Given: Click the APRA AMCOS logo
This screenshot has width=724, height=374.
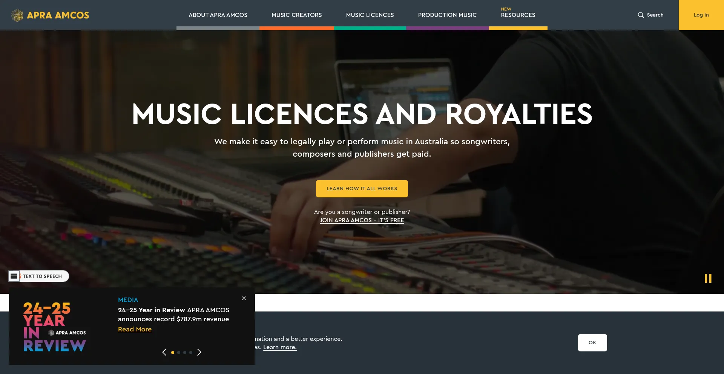Looking at the screenshot, I should [50, 15].
